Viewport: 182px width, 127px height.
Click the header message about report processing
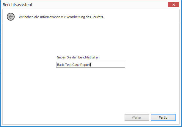click(61, 17)
